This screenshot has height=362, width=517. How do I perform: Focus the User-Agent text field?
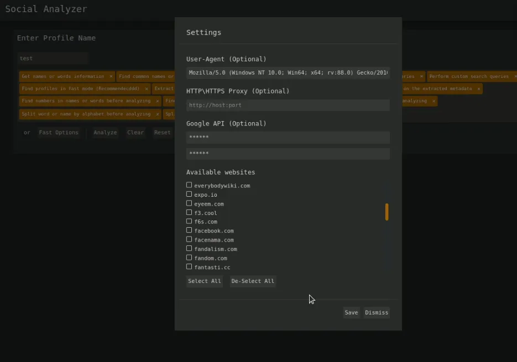(288, 73)
